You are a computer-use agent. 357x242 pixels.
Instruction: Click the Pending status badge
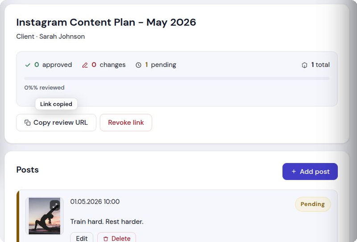[x=313, y=204]
